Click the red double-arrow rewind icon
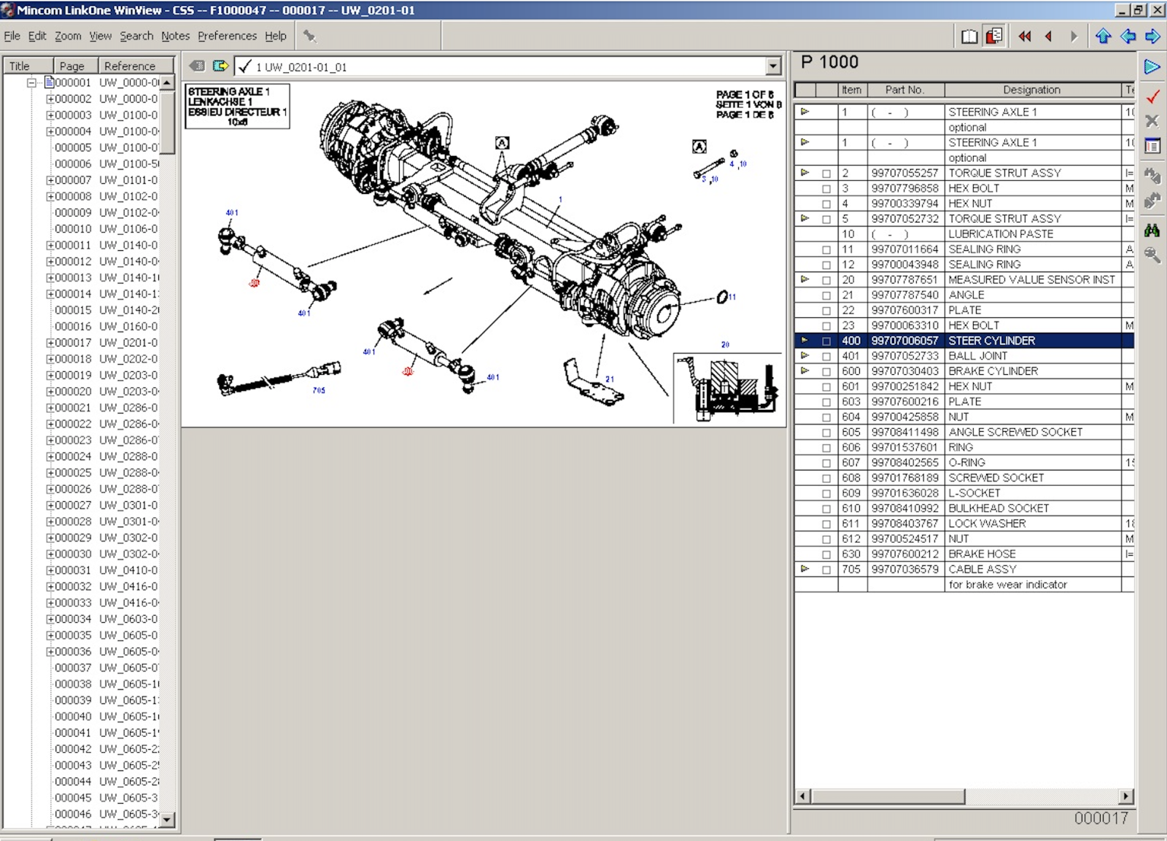Image resolution: width=1167 pixels, height=841 pixels. [x=1025, y=36]
